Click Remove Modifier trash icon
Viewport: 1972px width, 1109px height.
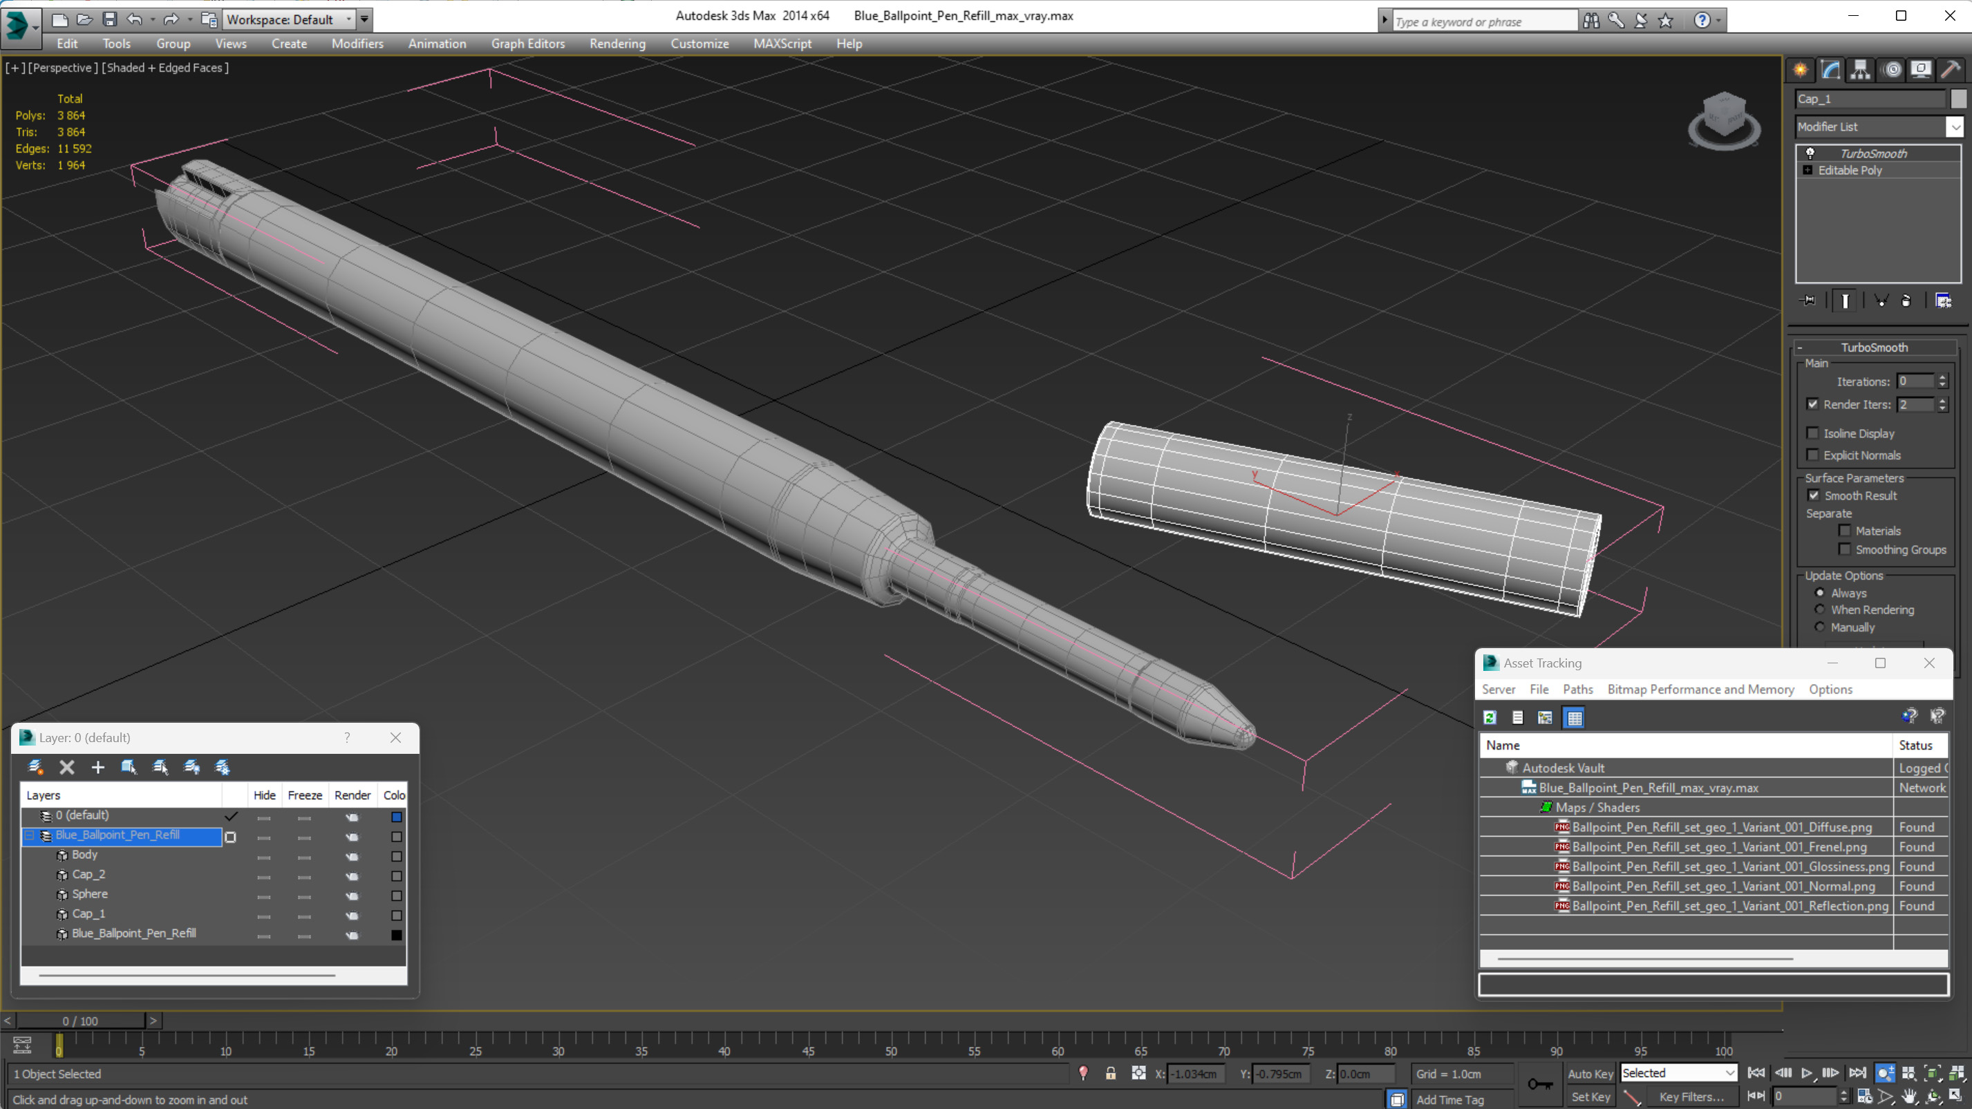1906,301
